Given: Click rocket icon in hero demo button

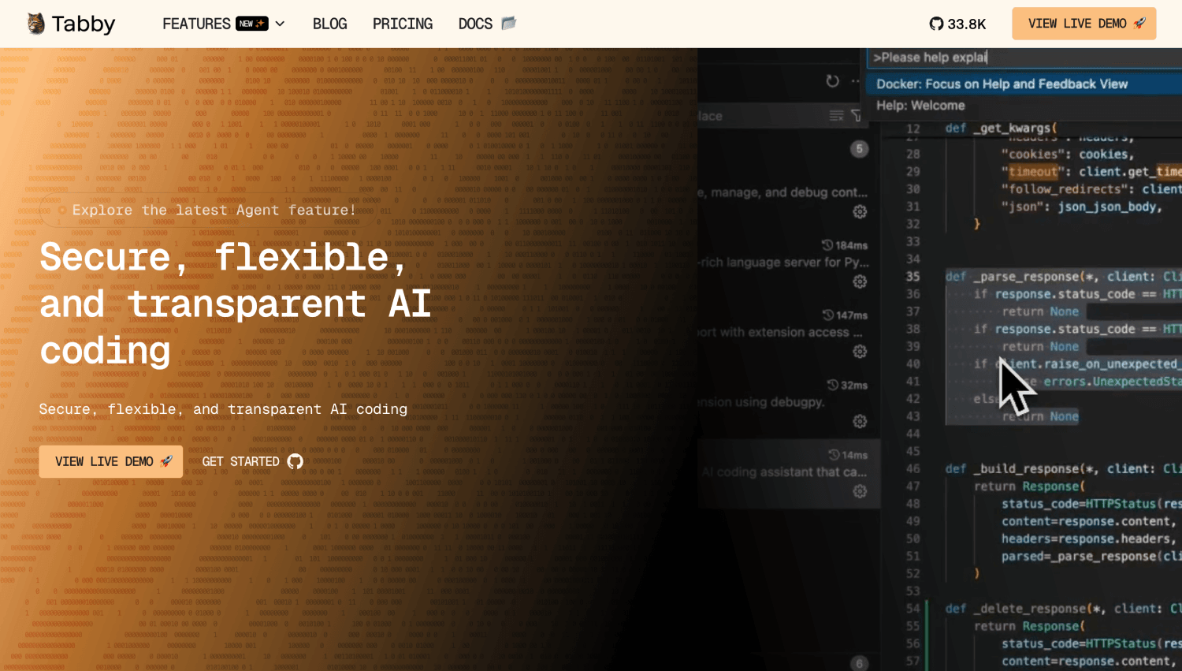Looking at the screenshot, I should pyautogui.click(x=166, y=461).
